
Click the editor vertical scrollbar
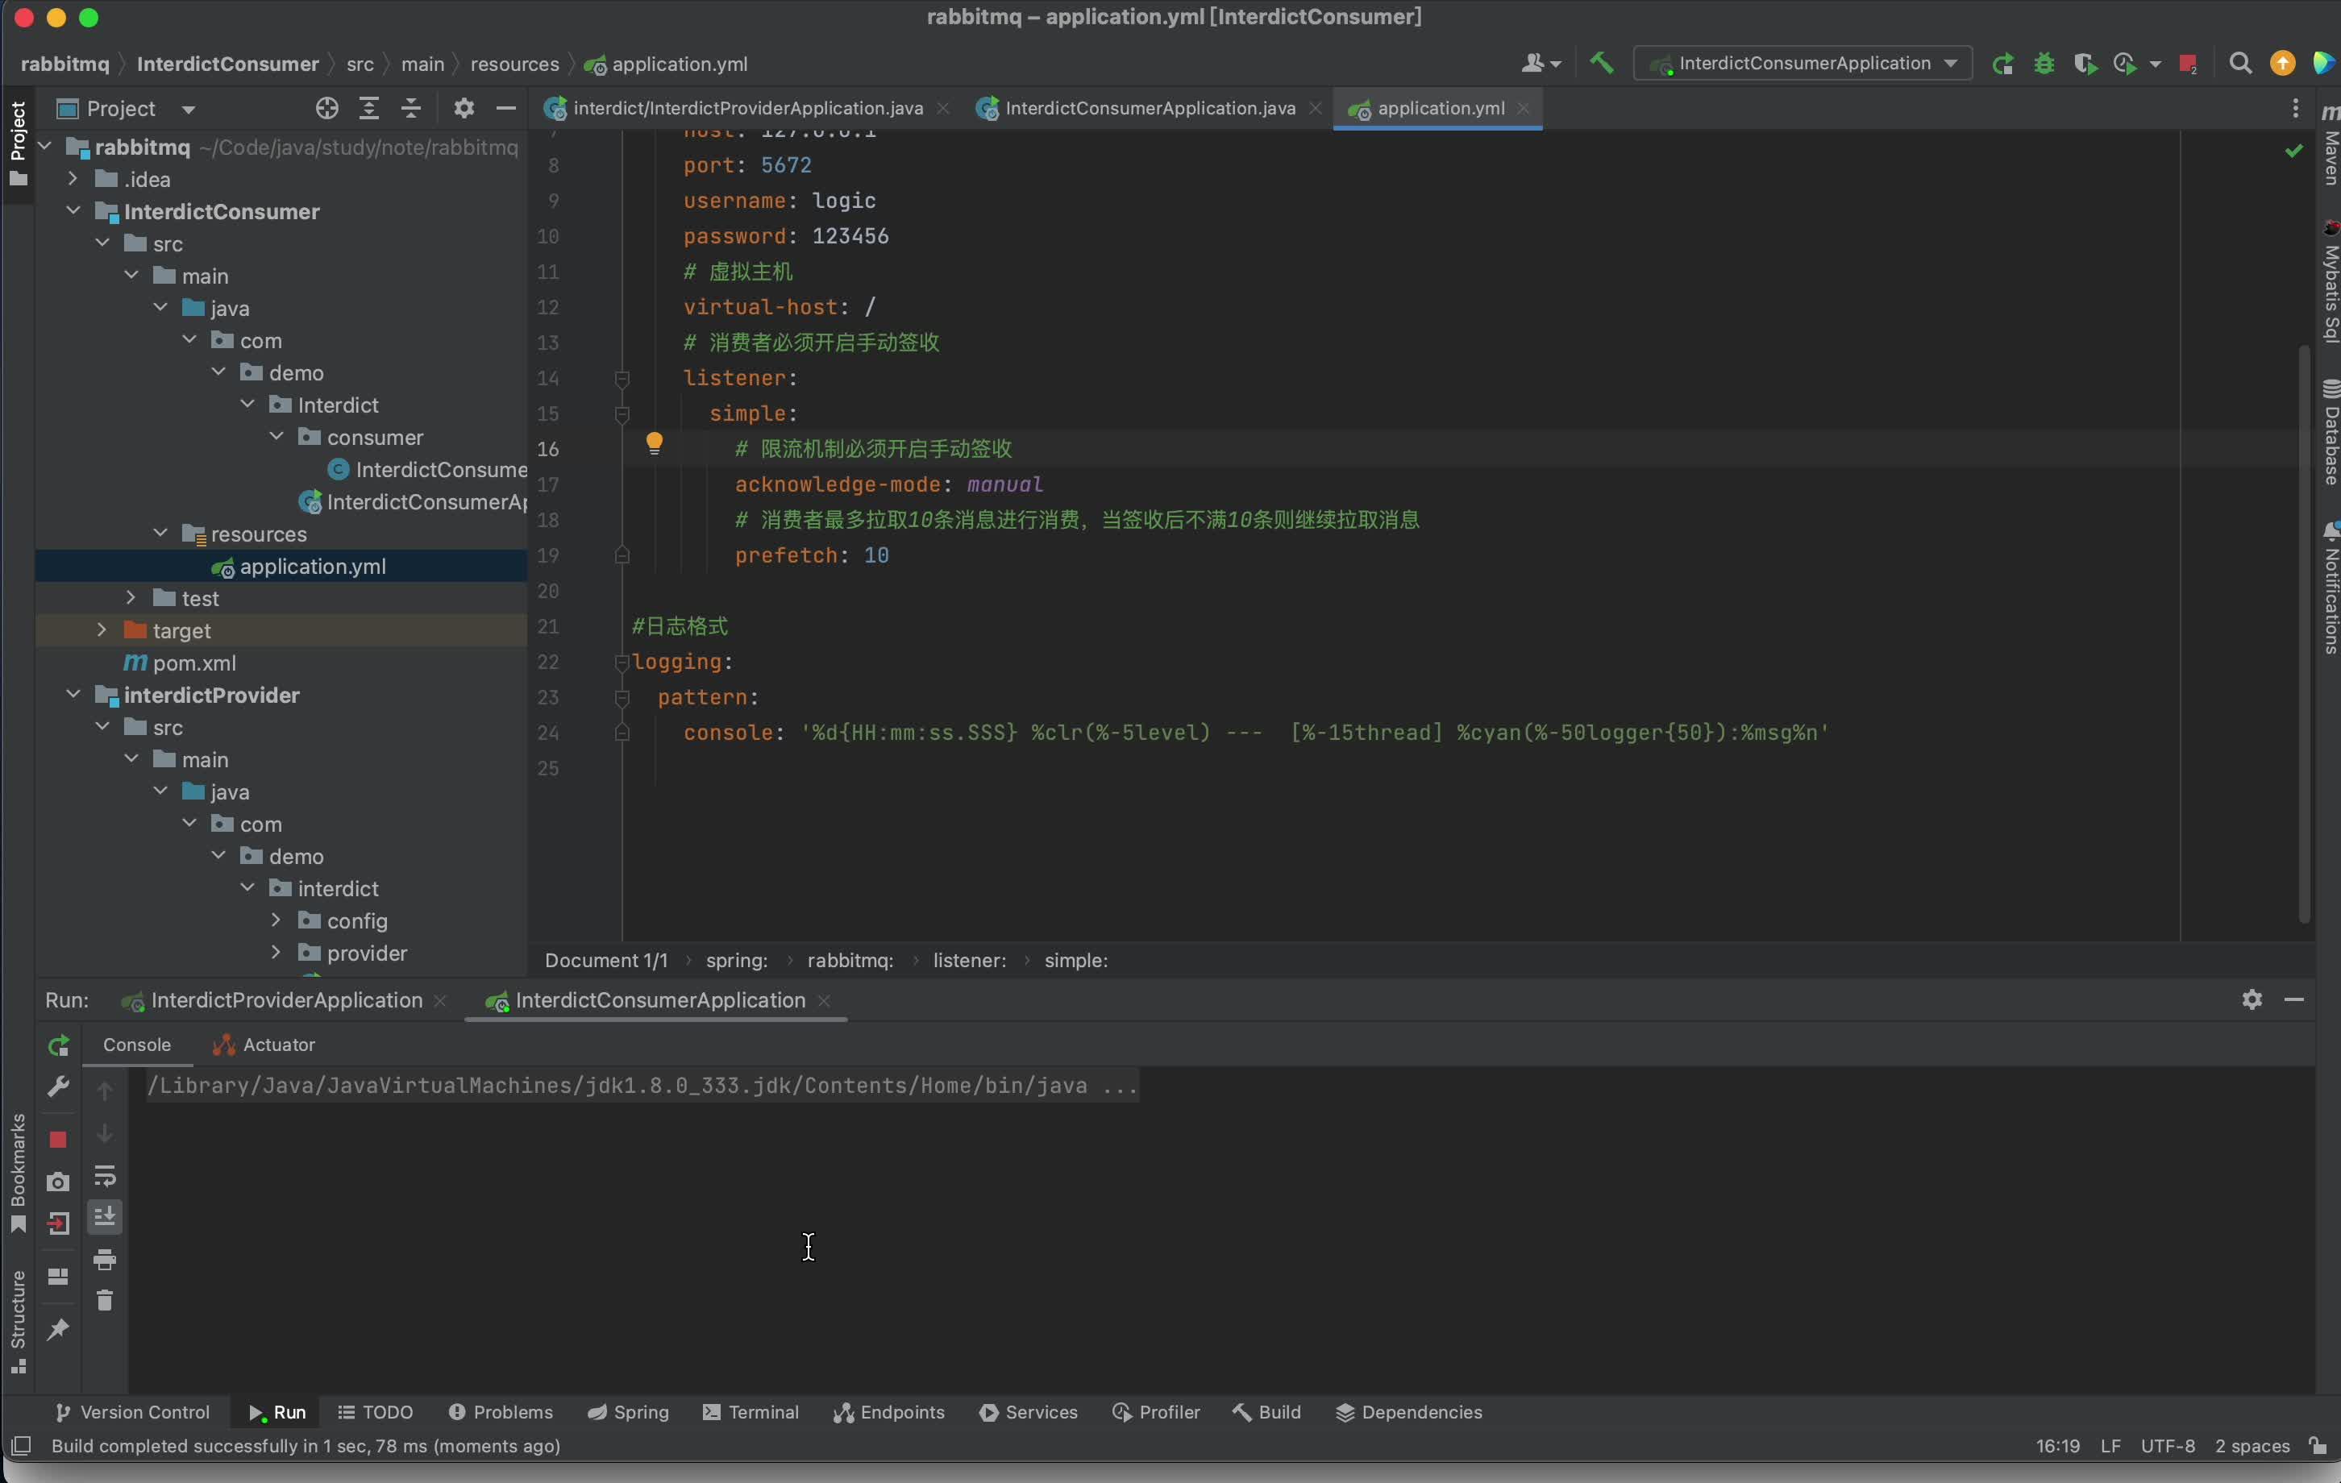click(x=2303, y=632)
